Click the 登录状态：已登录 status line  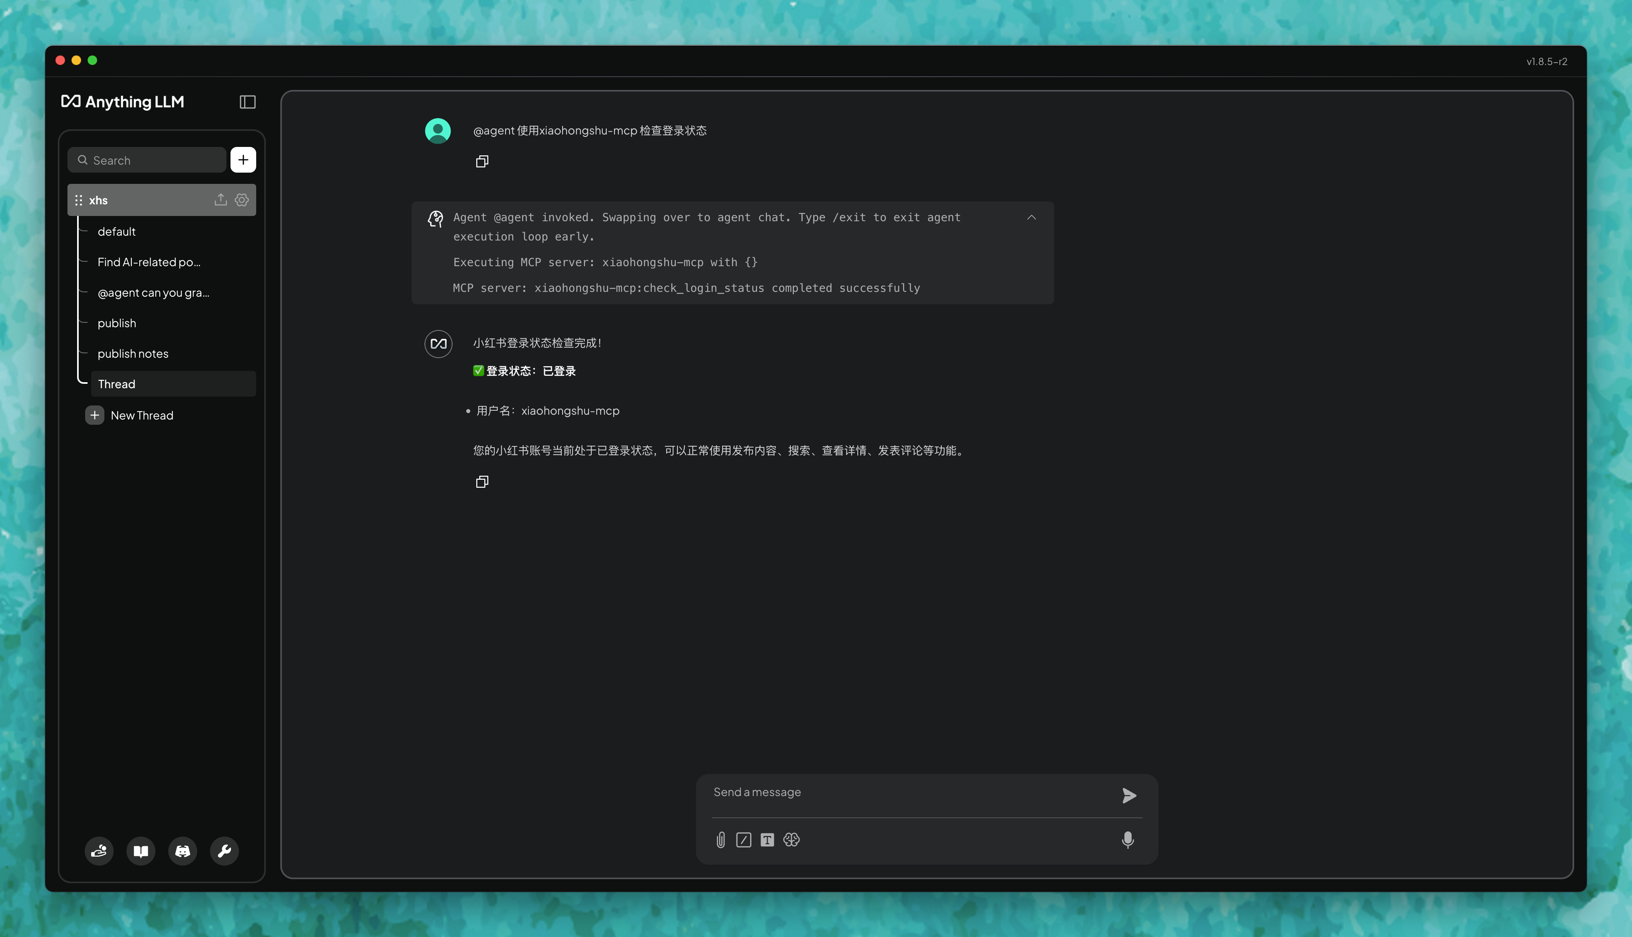point(524,371)
